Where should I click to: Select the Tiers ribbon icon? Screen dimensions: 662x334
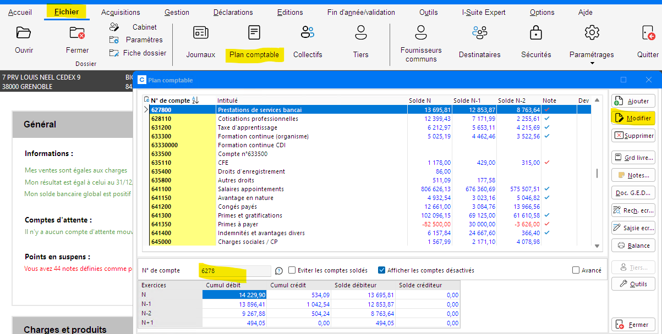[360, 33]
